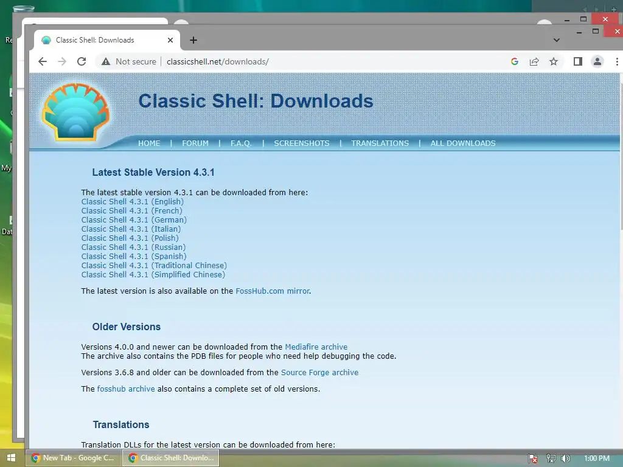Bookmark this page with the star icon
The height and width of the screenshot is (467, 623).
click(x=554, y=61)
